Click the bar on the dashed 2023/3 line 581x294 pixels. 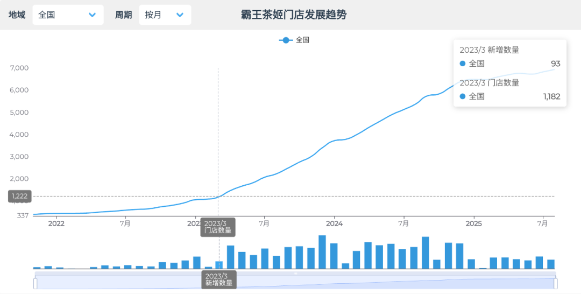(x=219, y=264)
